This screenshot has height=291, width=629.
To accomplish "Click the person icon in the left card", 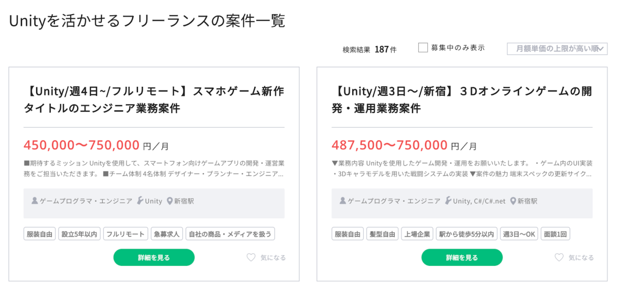I will pos(35,200).
